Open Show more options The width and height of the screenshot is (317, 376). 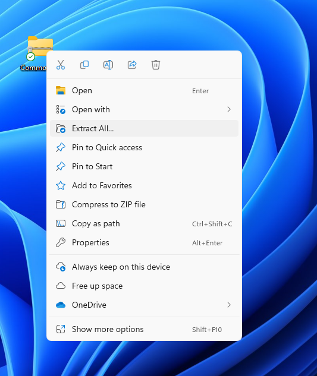click(x=144, y=329)
